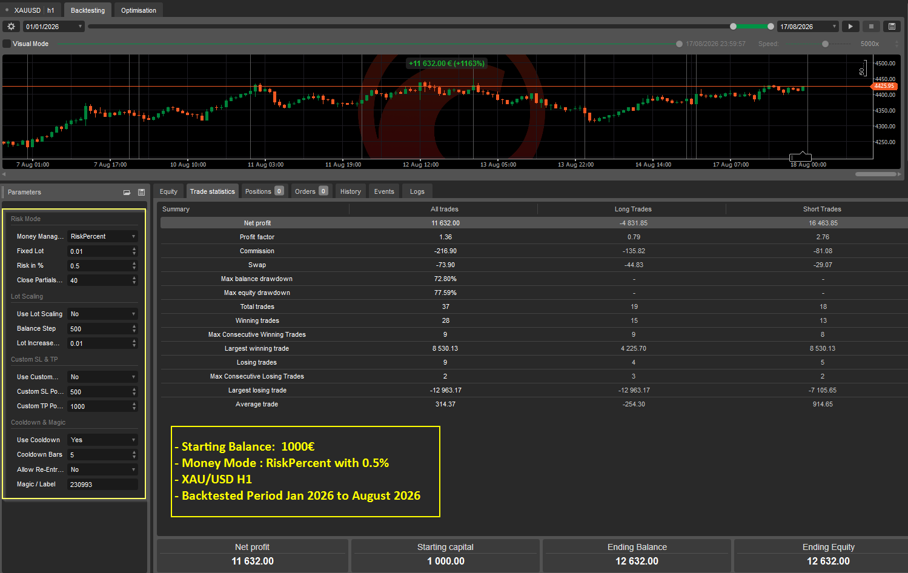Open the end date 17/08/2026 dropdown
This screenshot has width=908, height=573.
pos(808,27)
